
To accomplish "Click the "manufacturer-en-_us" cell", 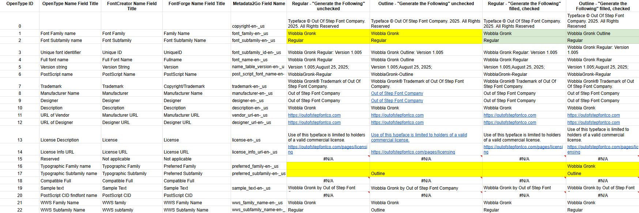I will (x=259, y=93).
